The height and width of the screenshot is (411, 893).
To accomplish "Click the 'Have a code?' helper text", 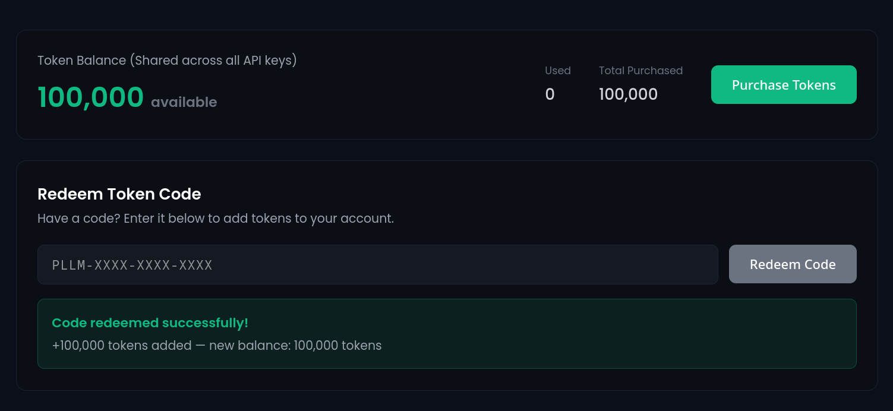I will coord(78,219).
